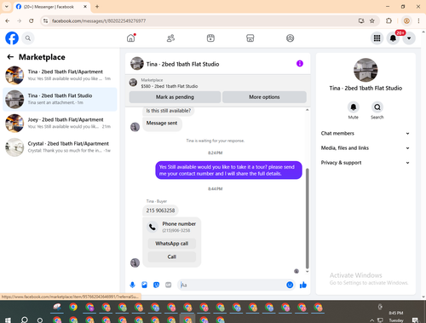Click the message text input field
Screen dimensions: 426x323
[232, 285]
